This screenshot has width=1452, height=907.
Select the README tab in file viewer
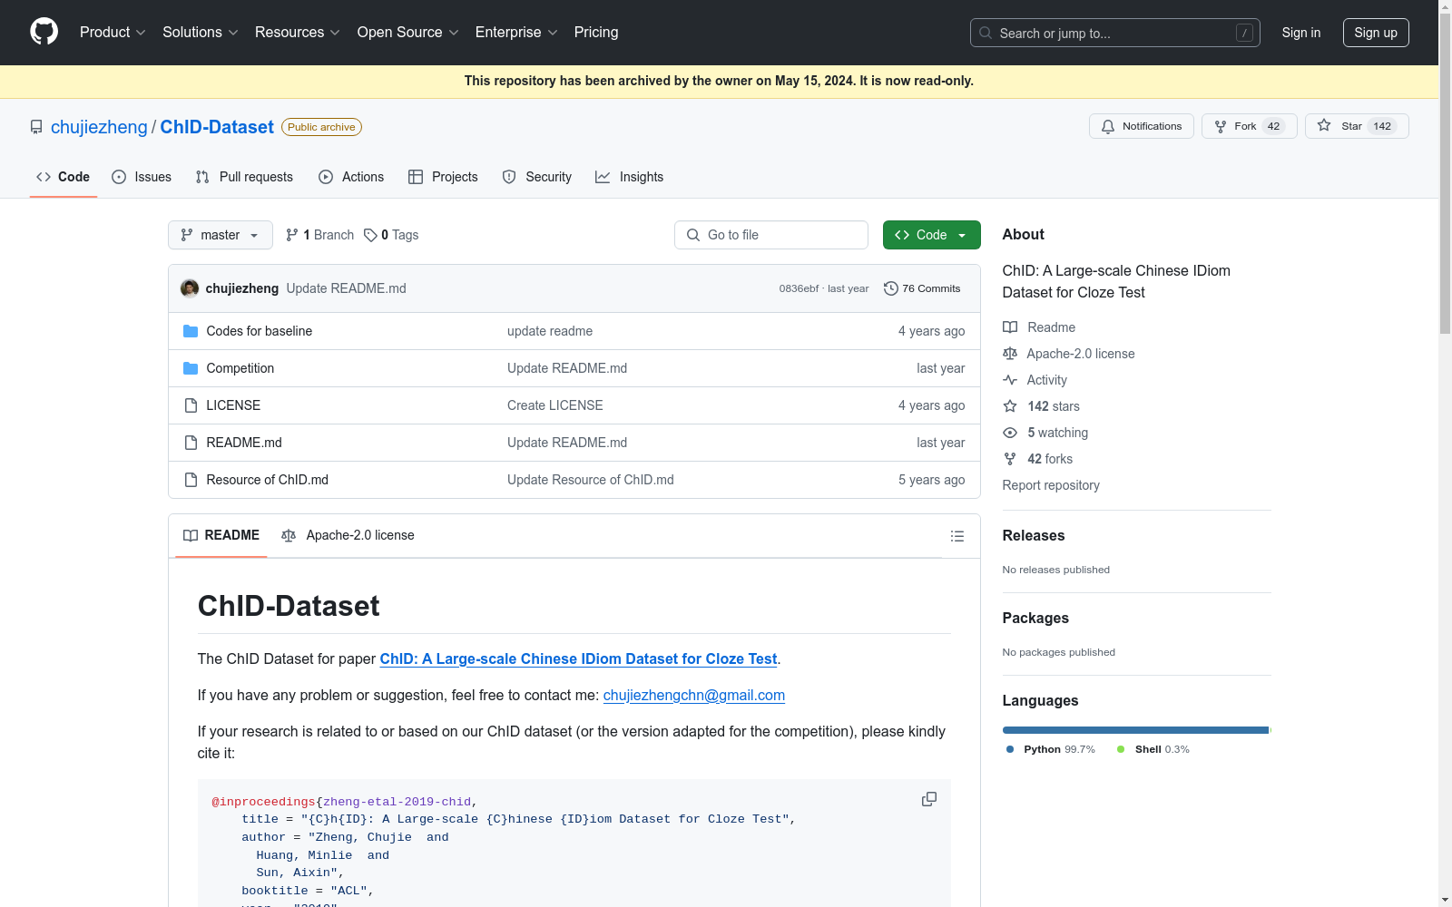tap(221, 536)
